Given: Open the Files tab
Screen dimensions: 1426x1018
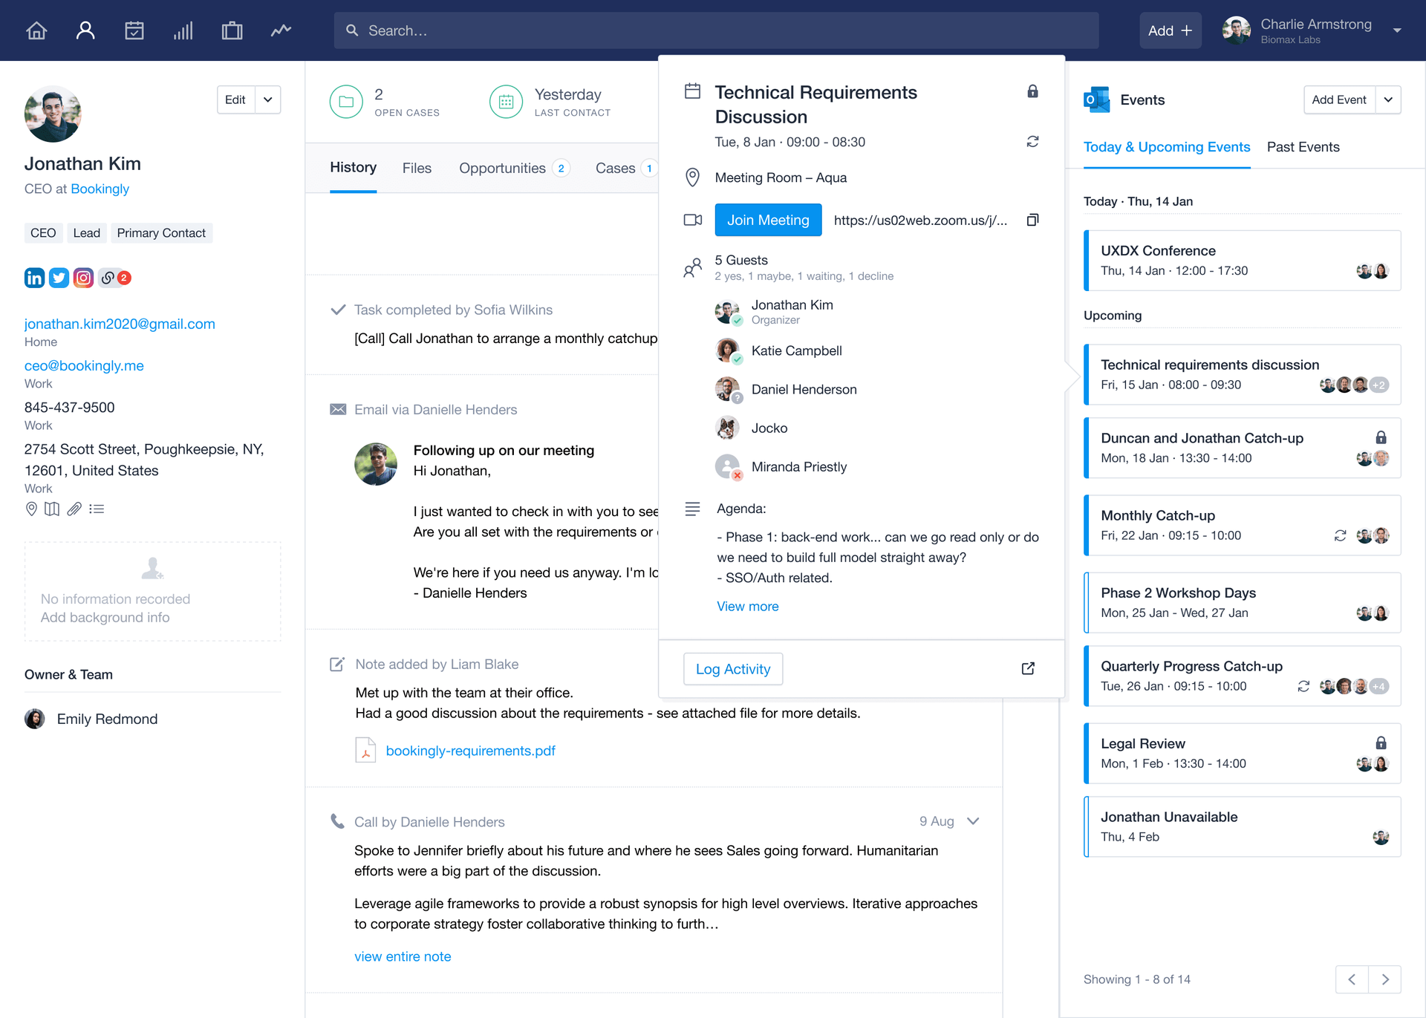Looking at the screenshot, I should (x=417, y=168).
